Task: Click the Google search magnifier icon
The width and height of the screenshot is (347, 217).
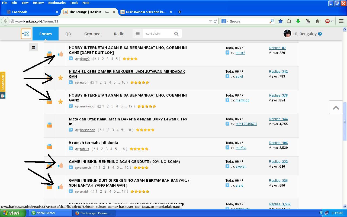Action: click(271, 21)
